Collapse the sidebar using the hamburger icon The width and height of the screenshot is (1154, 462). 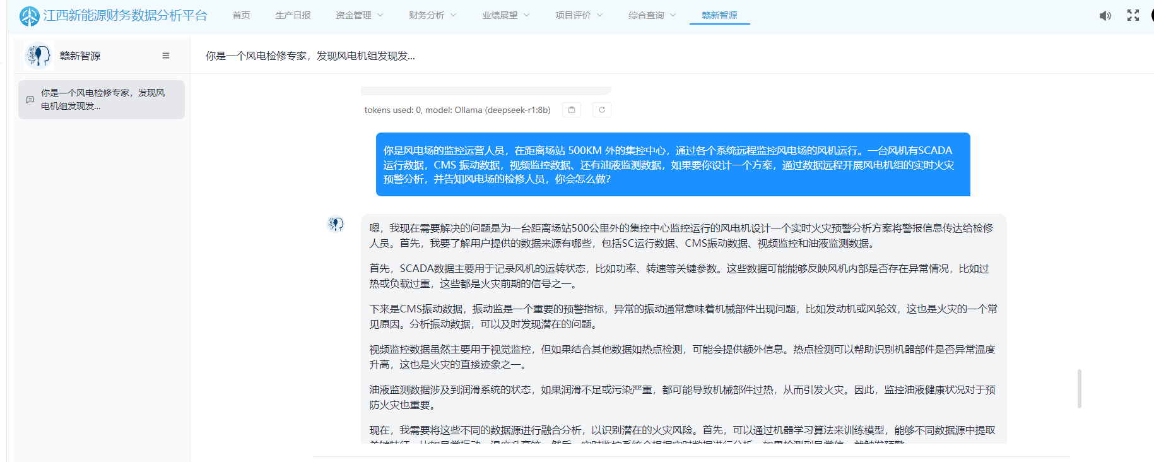click(166, 56)
